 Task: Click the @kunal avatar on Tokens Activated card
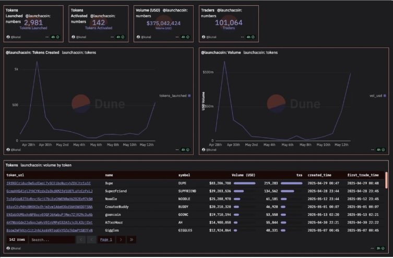coord(73,37)
